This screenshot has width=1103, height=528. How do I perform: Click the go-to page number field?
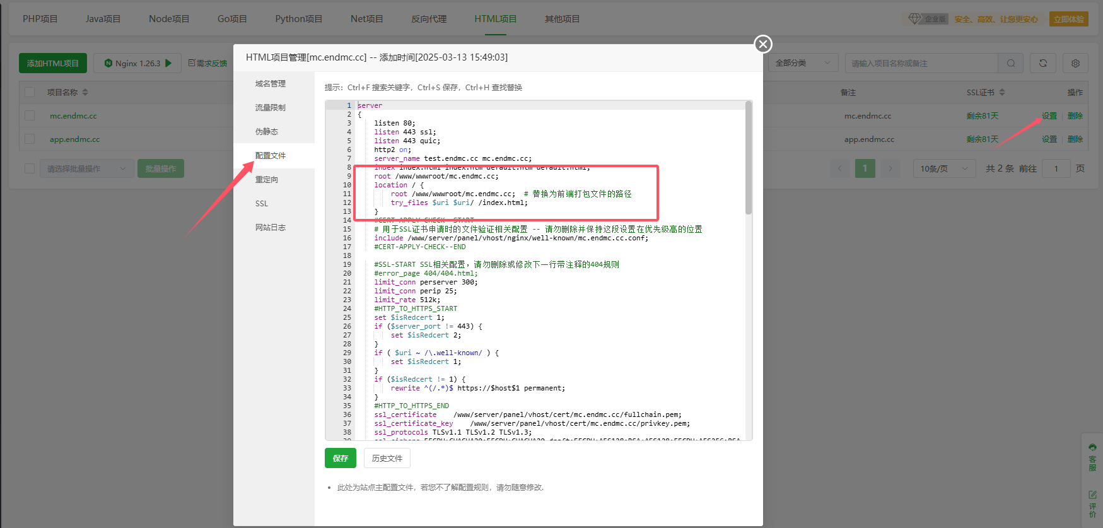[x=1056, y=168]
